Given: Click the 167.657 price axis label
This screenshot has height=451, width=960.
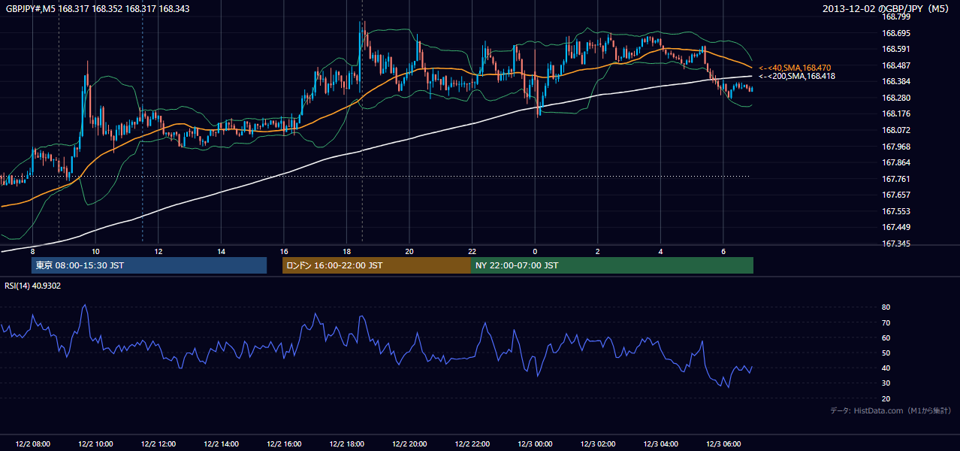Looking at the screenshot, I should coord(895,195).
